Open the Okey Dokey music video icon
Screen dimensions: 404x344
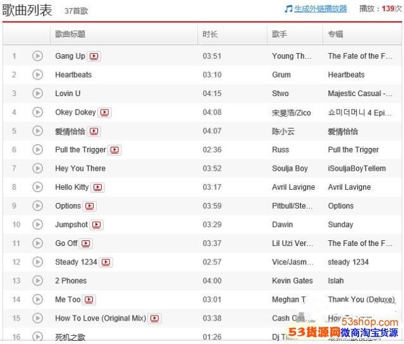(x=104, y=113)
